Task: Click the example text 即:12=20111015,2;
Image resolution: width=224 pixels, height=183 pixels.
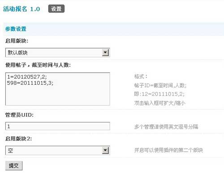Action: (159, 94)
